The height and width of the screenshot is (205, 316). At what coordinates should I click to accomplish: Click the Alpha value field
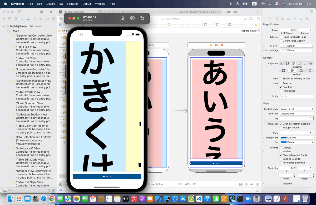point(295,133)
